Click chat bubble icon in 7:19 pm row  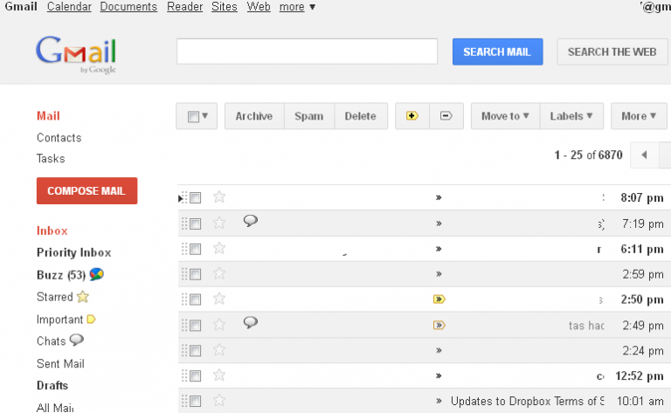tap(251, 221)
